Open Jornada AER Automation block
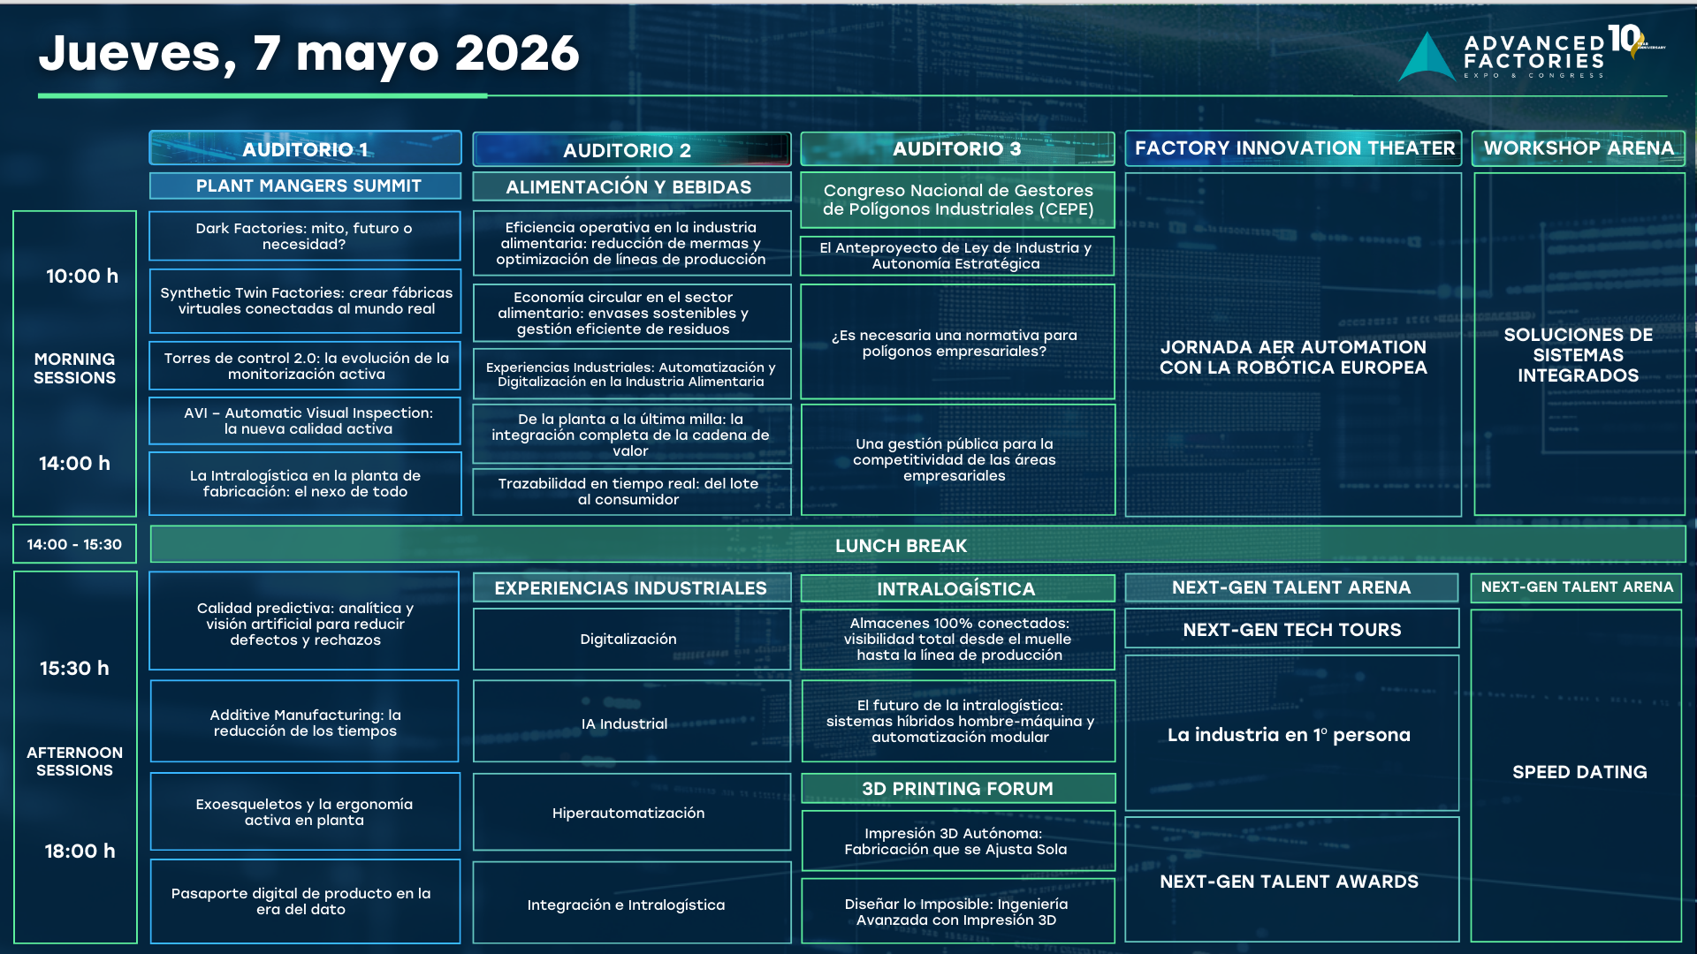1697x954 pixels. click(1293, 357)
